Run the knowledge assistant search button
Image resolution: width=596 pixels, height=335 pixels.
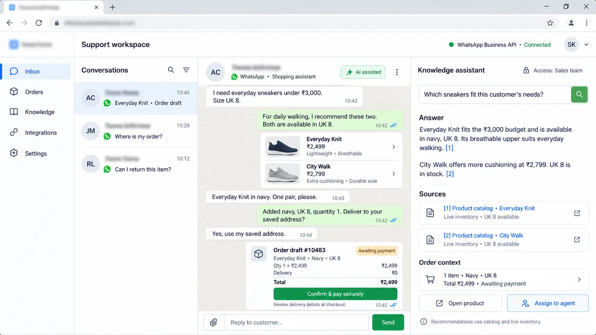pos(579,95)
